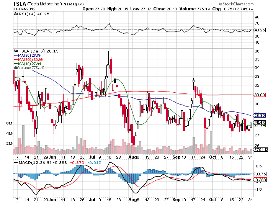Click the 'TSLA (Daily) 28.13' legend text

tap(38, 51)
